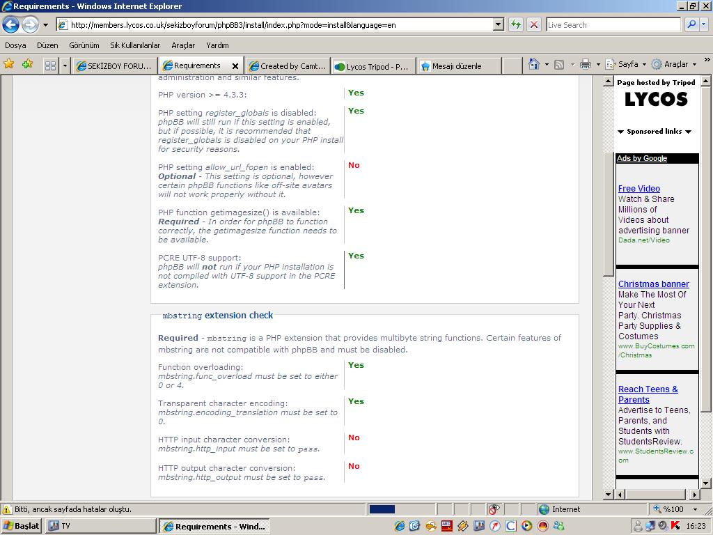This screenshot has width=713, height=535.
Task: Click the privacy report eye icon
Action: coord(494,509)
